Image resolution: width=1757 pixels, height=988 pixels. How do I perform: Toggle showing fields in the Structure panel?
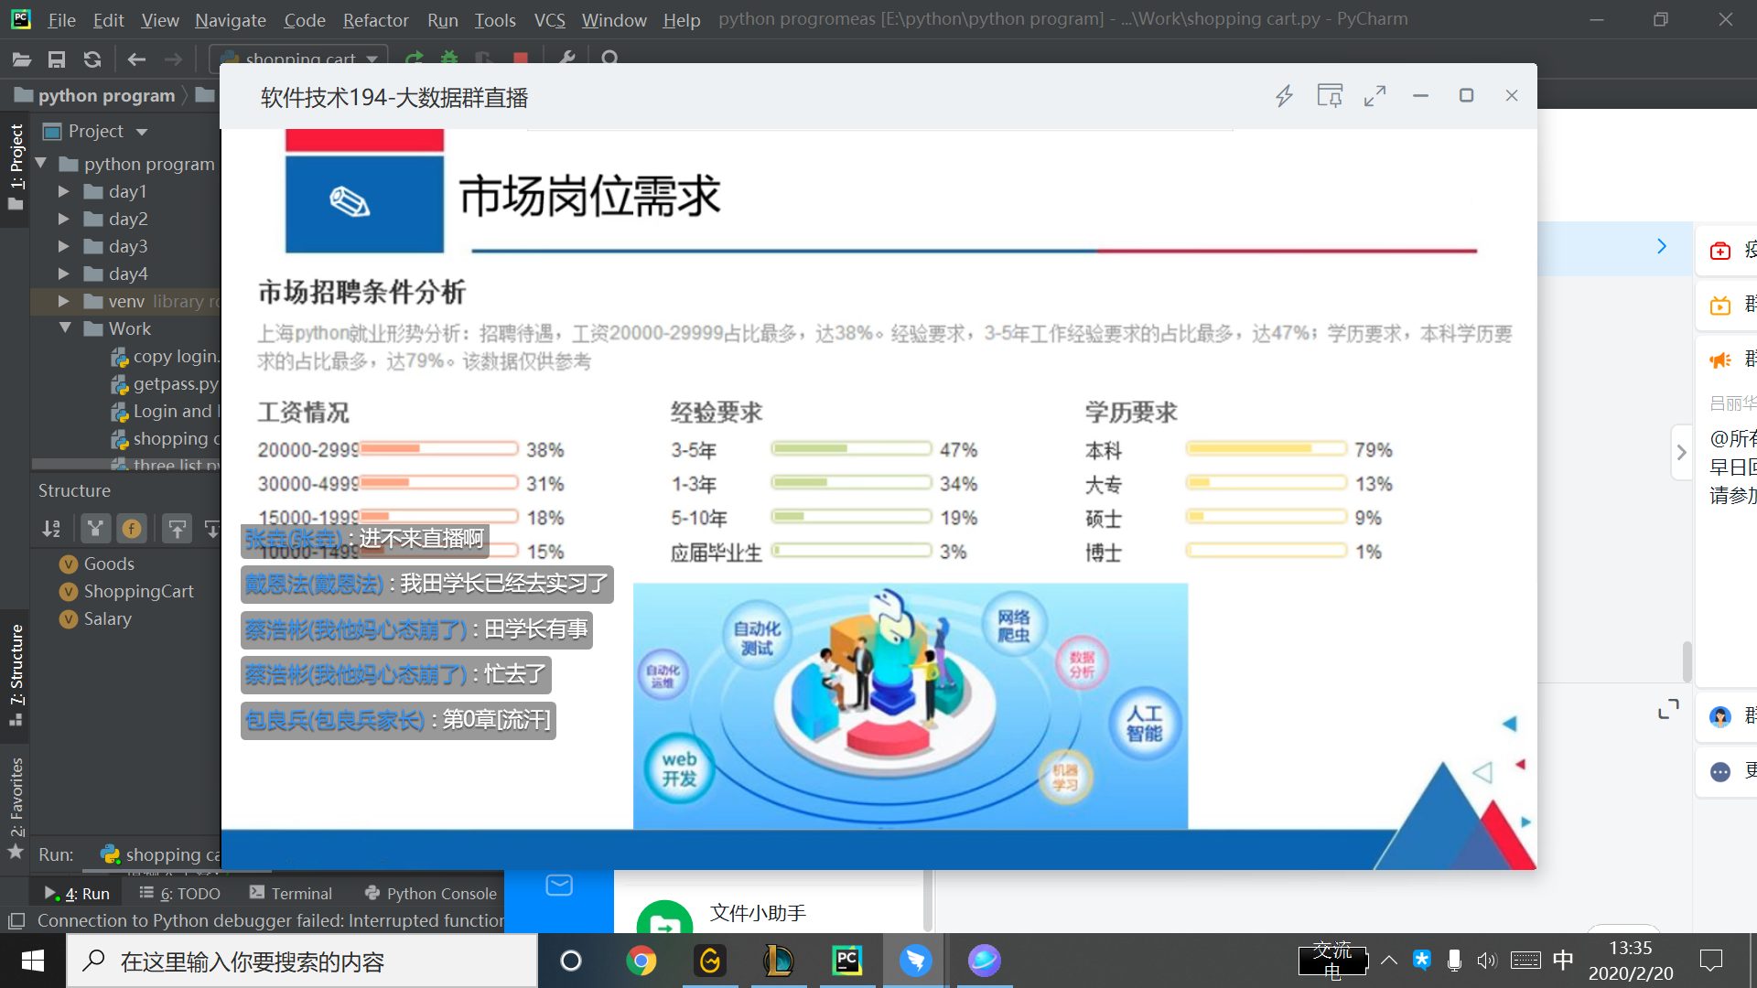(x=132, y=529)
